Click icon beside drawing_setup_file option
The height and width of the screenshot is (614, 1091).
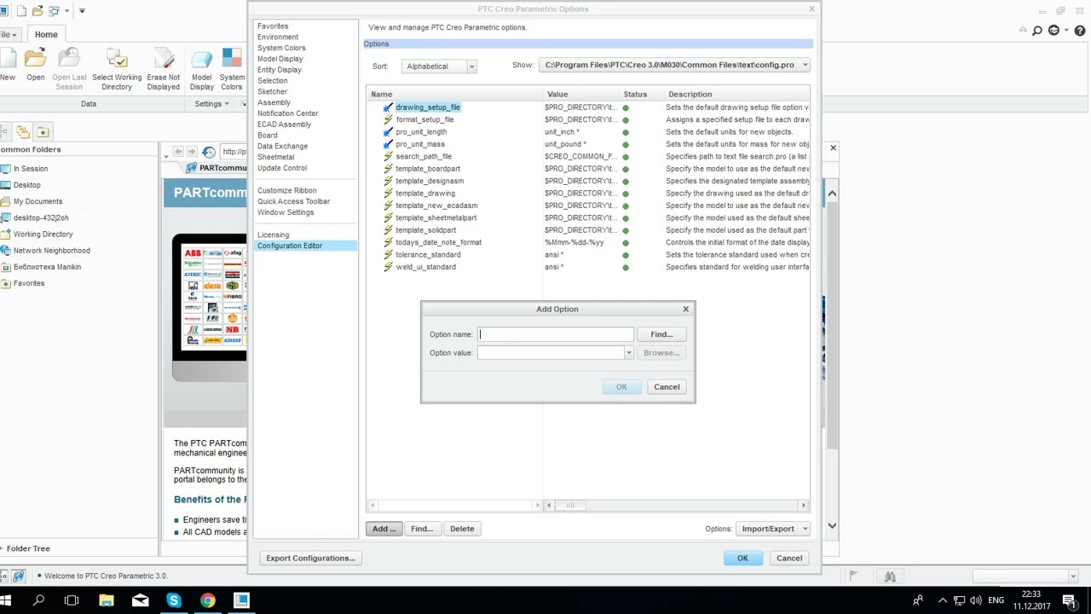(x=388, y=107)
